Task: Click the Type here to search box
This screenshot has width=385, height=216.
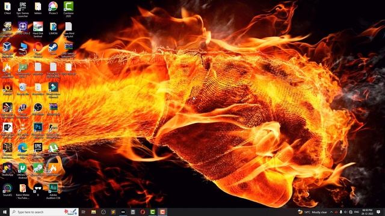Action: pos(44,212)
